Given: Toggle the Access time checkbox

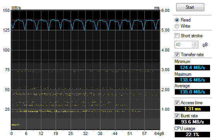Looking at the screenshot, I should (x=177, y=103).
